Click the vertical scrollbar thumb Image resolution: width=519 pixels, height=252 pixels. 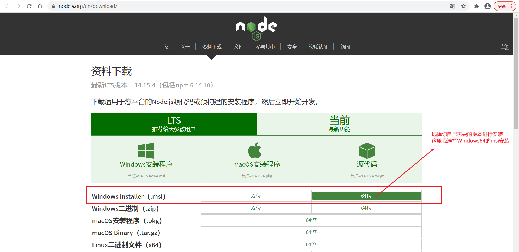click(x=516, y=74)
